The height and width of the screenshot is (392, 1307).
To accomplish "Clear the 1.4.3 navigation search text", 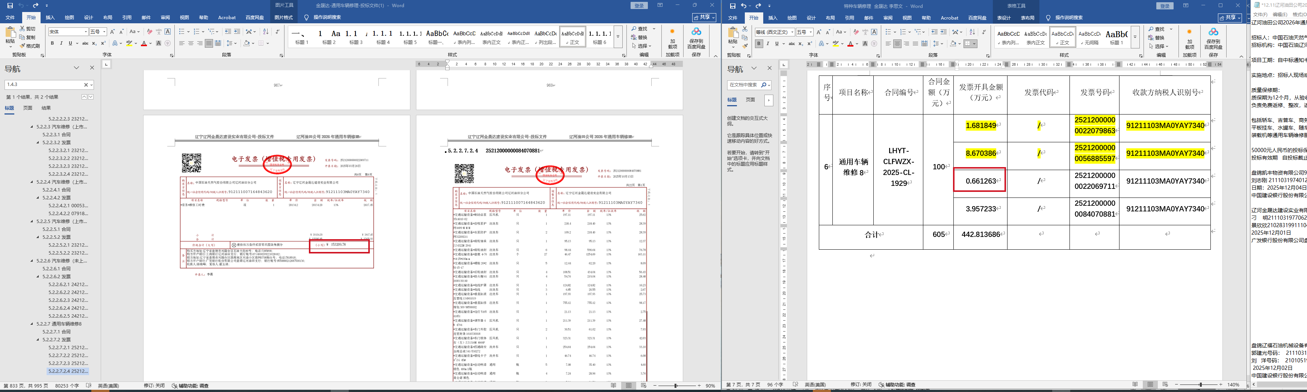I will (x=86, y=85).
